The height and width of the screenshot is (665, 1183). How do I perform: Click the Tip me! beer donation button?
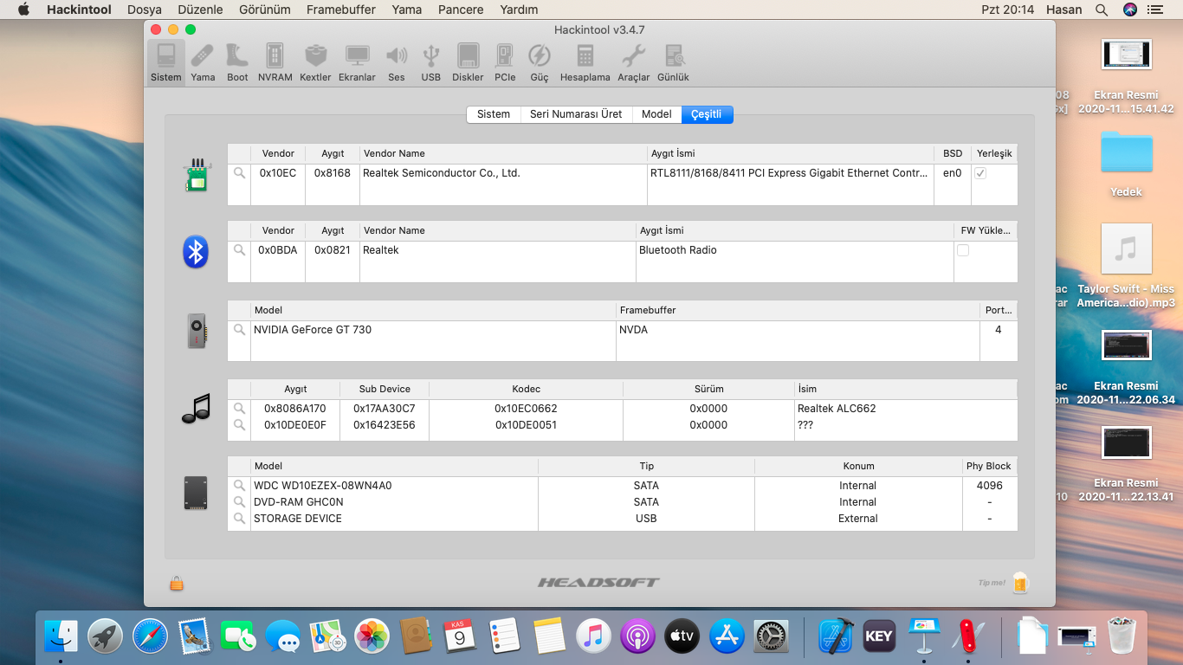click(1020, 583)
